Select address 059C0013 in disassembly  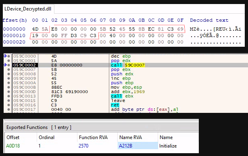click(25, 96)
